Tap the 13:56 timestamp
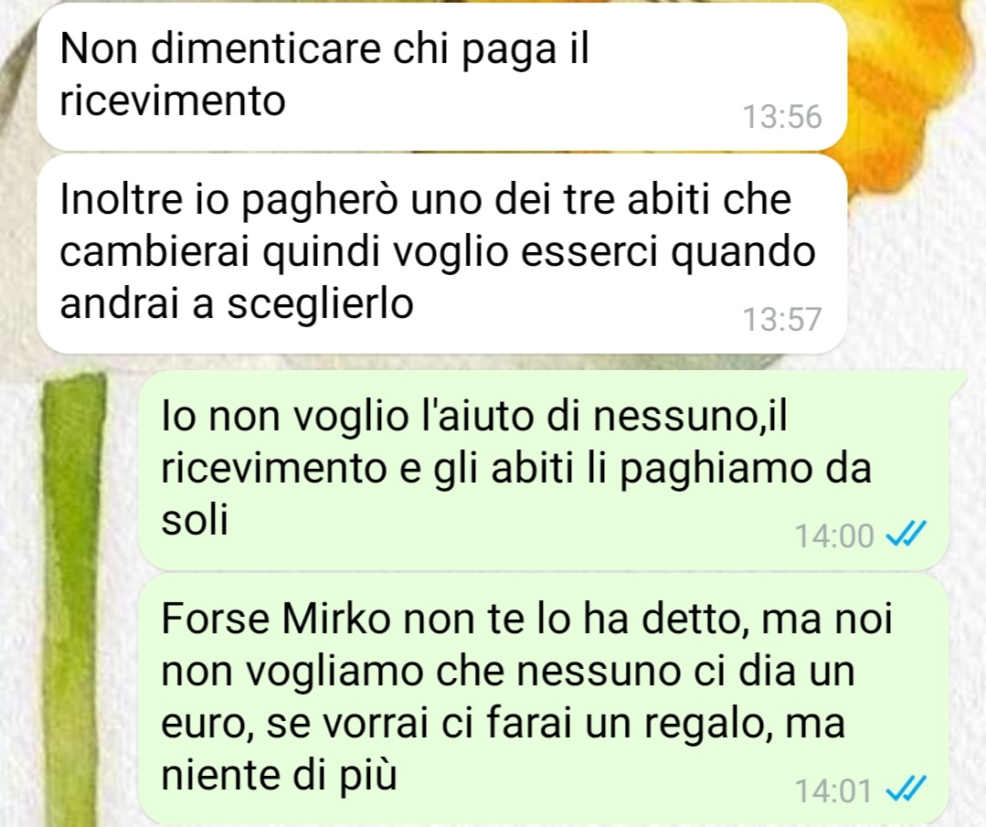Viewport: 986px width, 827px height. click(x=782, y=117)
